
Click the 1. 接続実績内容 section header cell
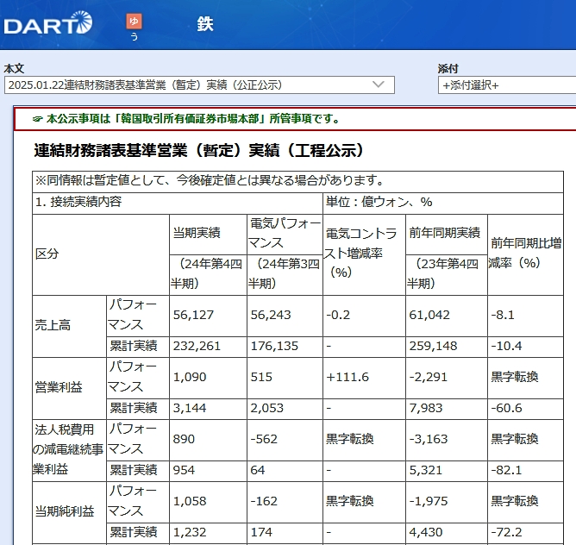(x=79, y=202)
